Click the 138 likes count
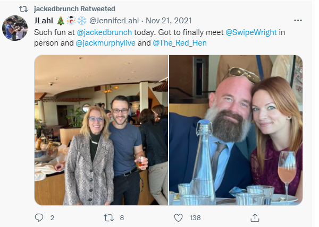The image size is (319, 227). coord(196,217)
